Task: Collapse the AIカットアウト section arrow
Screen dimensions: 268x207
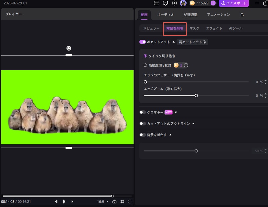Action: pyautogui.click(x=174, y=42)
